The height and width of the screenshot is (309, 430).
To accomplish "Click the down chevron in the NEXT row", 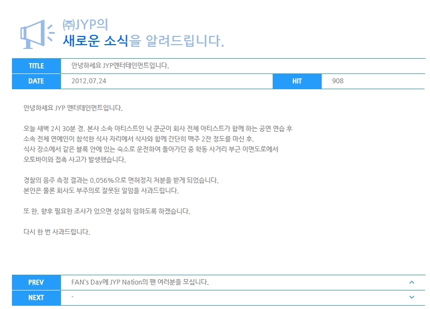I will tap(411, 297).
